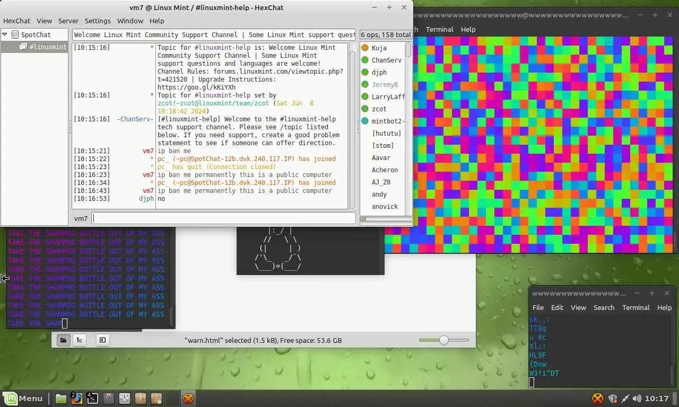Click the clock showing 10:17

[657, 399]
